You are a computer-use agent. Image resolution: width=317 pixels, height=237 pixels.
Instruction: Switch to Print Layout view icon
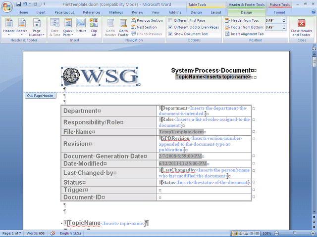235,234
